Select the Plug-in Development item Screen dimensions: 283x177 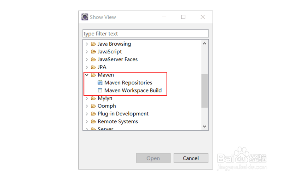pos(123,114)
